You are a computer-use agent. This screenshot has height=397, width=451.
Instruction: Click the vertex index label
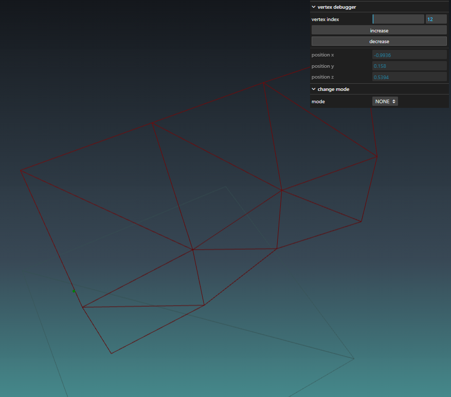326,19
